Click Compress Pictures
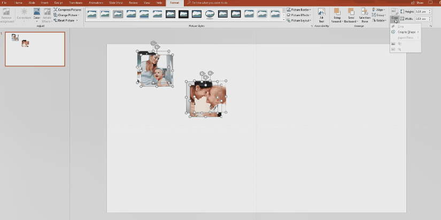This screenshot has width=441, height=220. [x=67, y=10]
